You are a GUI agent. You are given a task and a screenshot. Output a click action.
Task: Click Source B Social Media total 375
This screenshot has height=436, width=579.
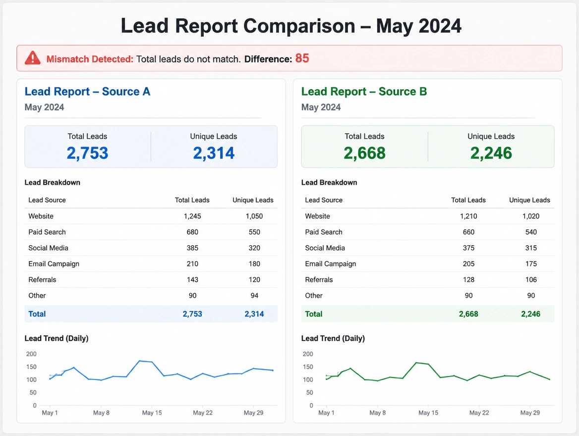pos(468,248)
